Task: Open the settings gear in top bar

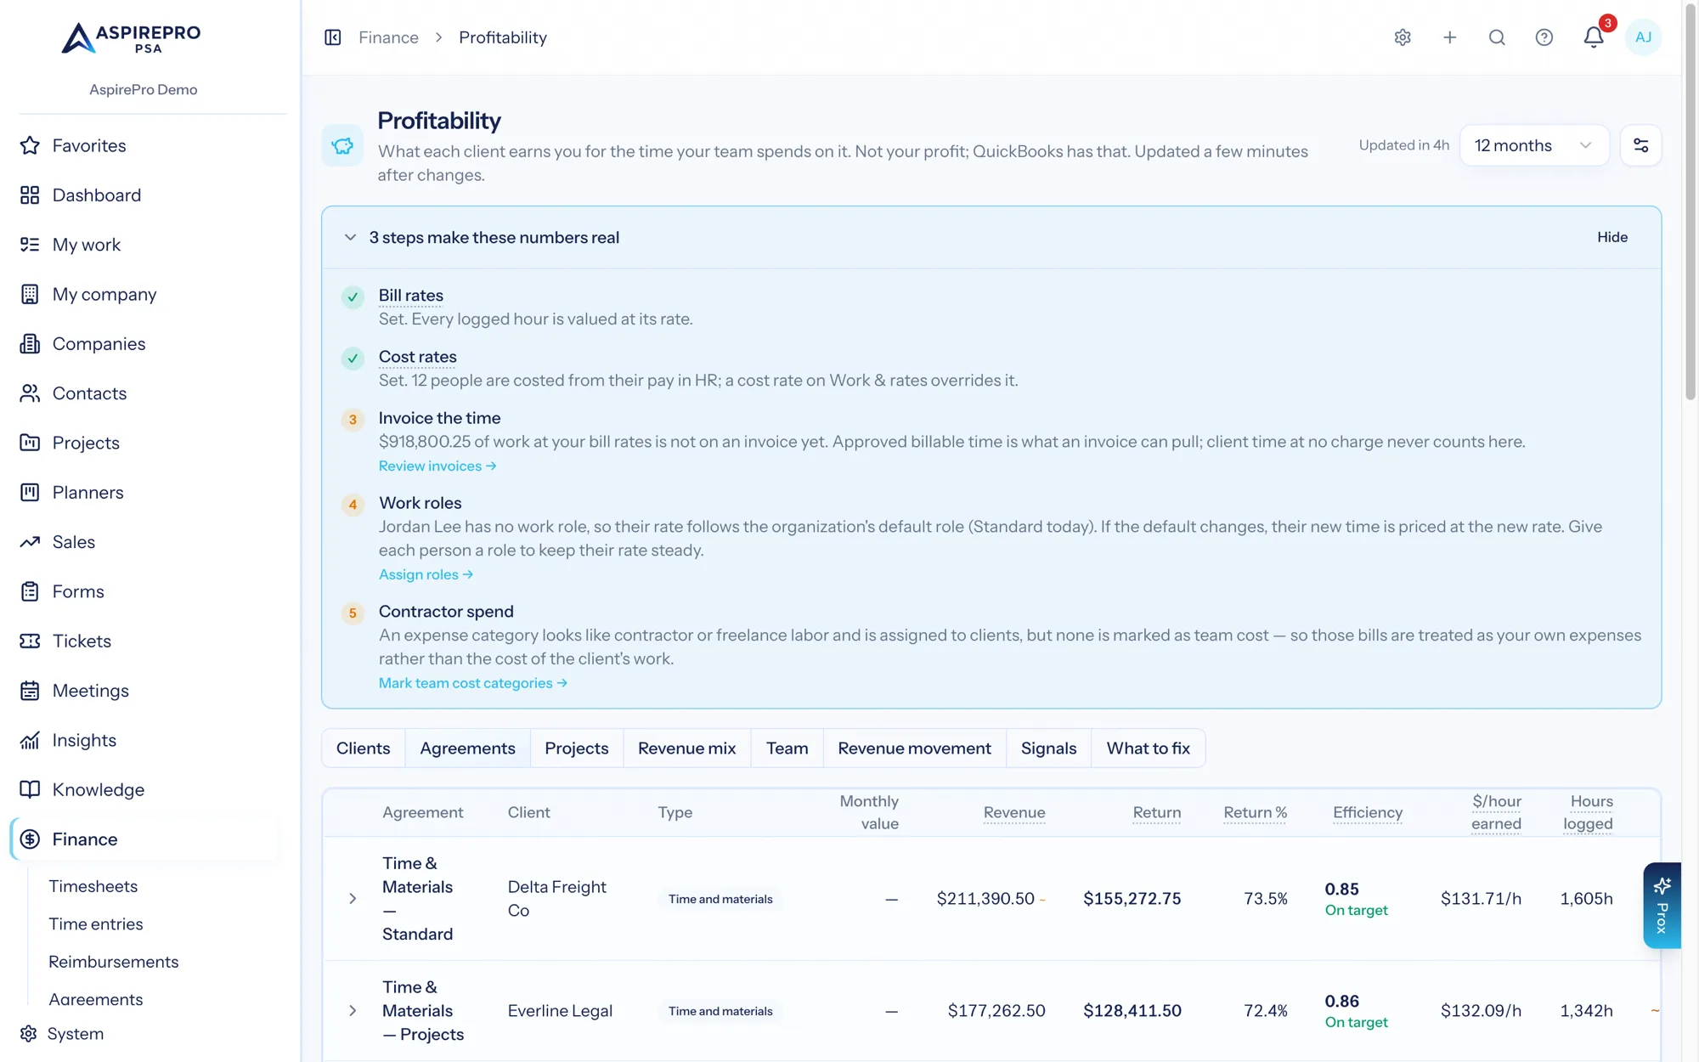Action: (1403, 37)
